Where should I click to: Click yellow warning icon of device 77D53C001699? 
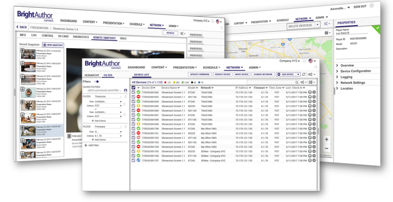pos(138,124)
